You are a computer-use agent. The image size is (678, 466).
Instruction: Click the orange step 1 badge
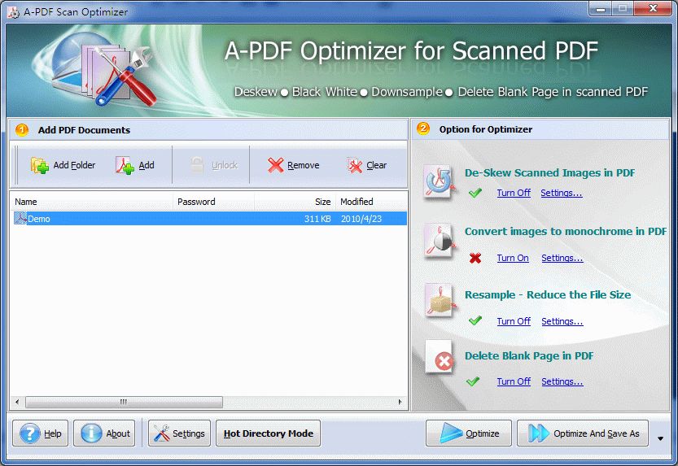pos(22,129)
